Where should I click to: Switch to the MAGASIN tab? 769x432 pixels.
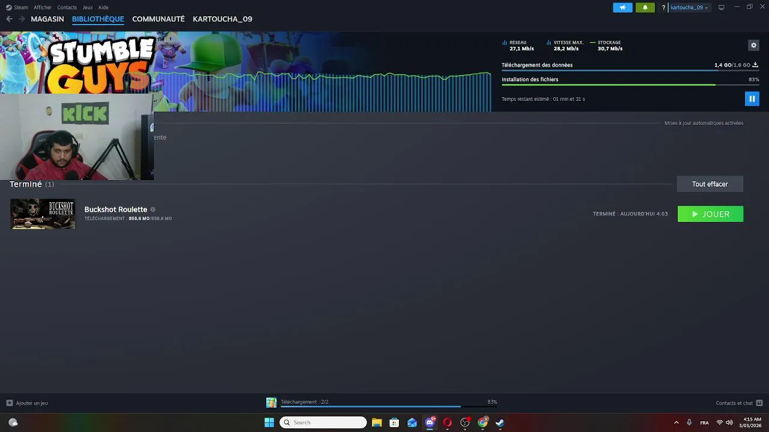tap(47, 19)
